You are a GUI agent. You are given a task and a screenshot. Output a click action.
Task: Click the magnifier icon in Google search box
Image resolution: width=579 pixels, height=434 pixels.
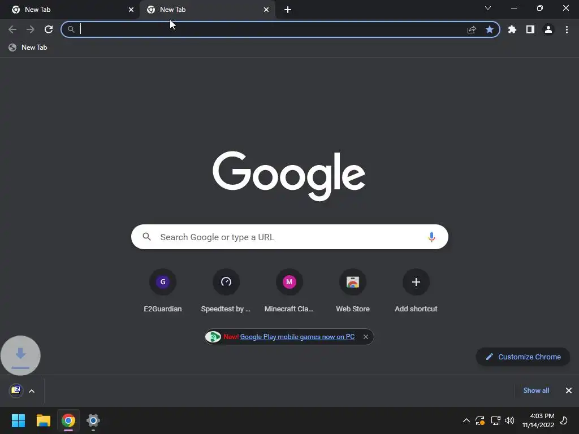146,237
